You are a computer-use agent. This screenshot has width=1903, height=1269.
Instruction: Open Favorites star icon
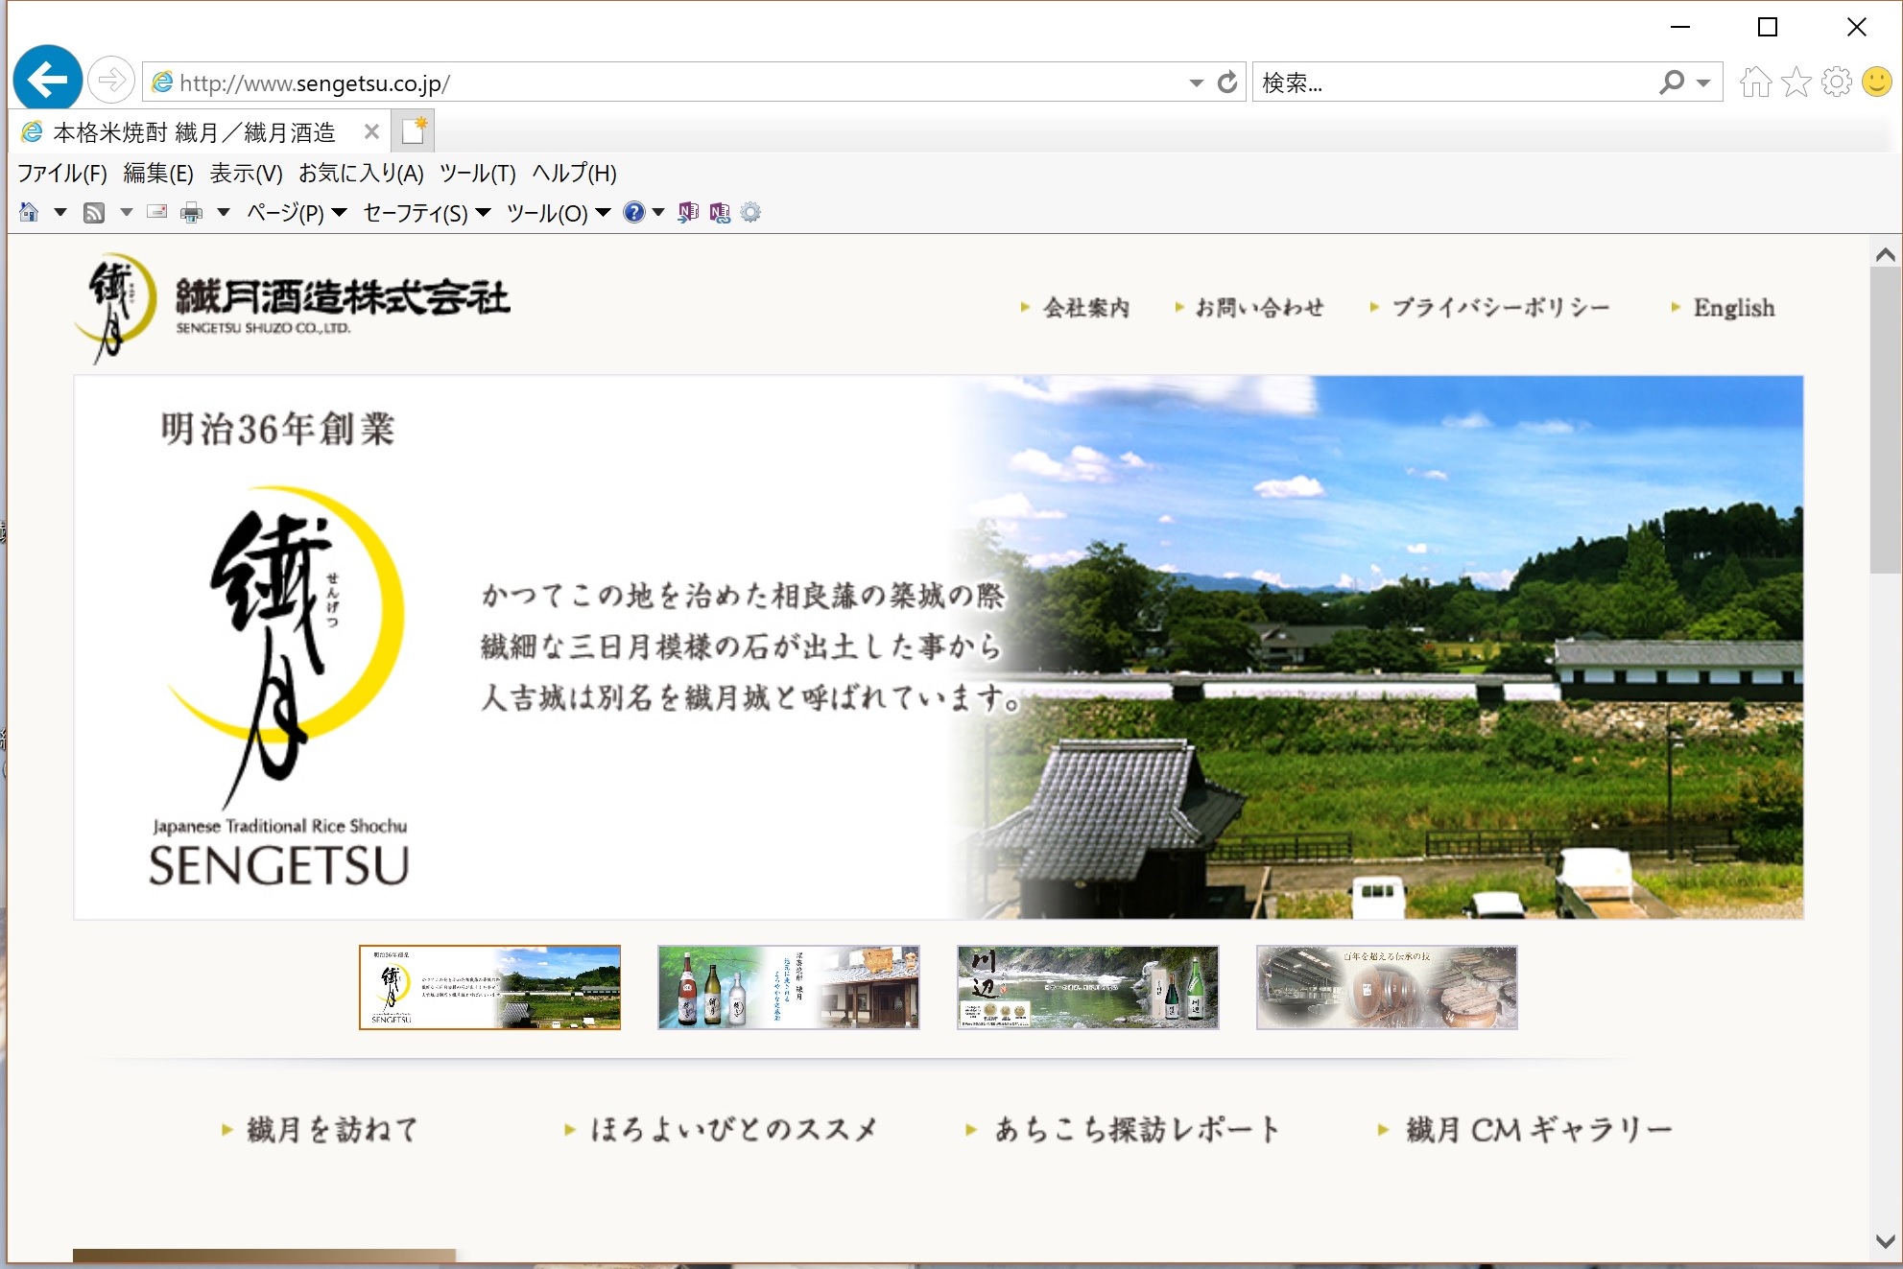[x=1796, y=82]
